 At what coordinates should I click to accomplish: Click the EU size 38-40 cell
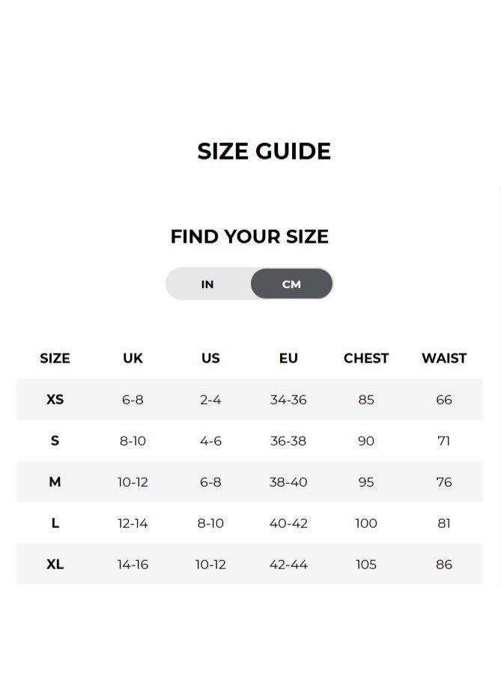[288, 482]
